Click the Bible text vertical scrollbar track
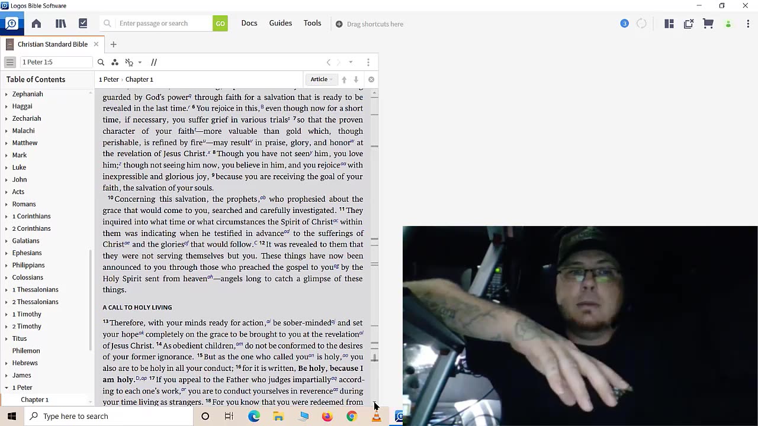This screenshot has width=758, height=426. [x=374, y=248]
